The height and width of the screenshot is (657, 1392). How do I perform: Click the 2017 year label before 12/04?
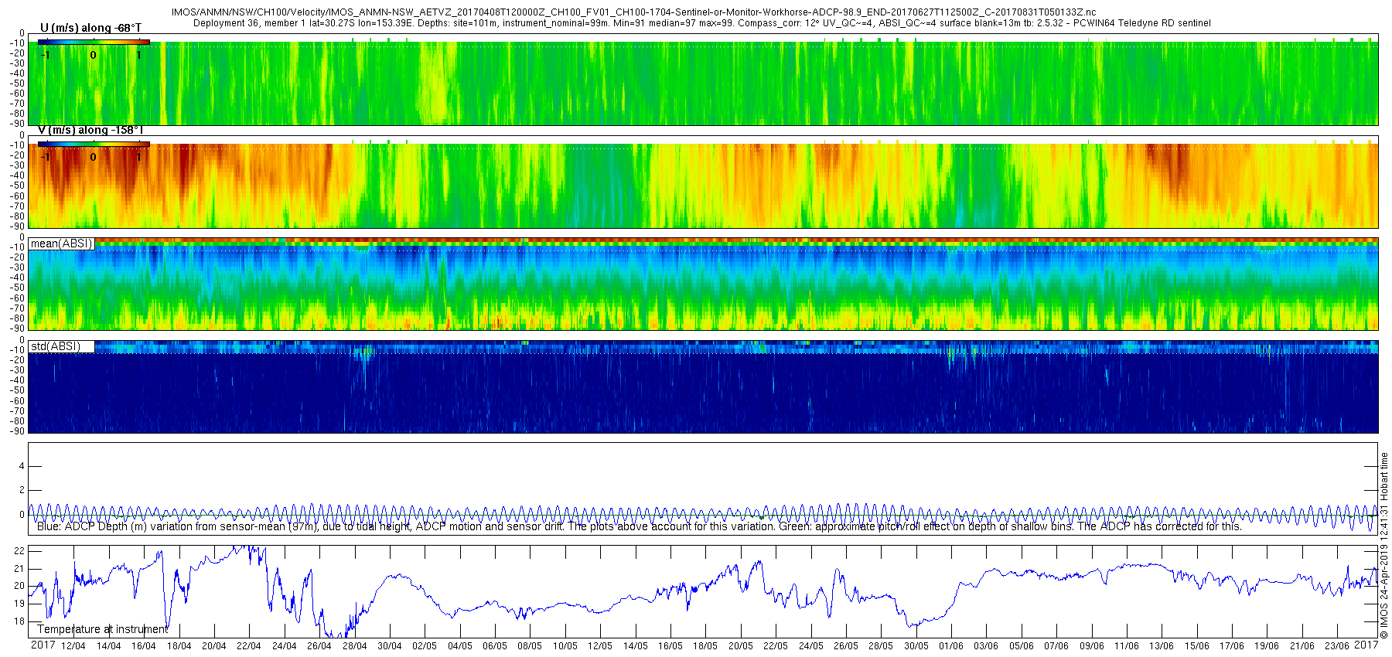pyautogui.click(x=43, y=645)
